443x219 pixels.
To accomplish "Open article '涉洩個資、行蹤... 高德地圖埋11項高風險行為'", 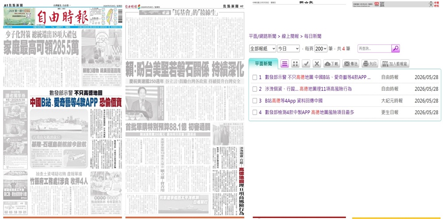I will 308,89.
